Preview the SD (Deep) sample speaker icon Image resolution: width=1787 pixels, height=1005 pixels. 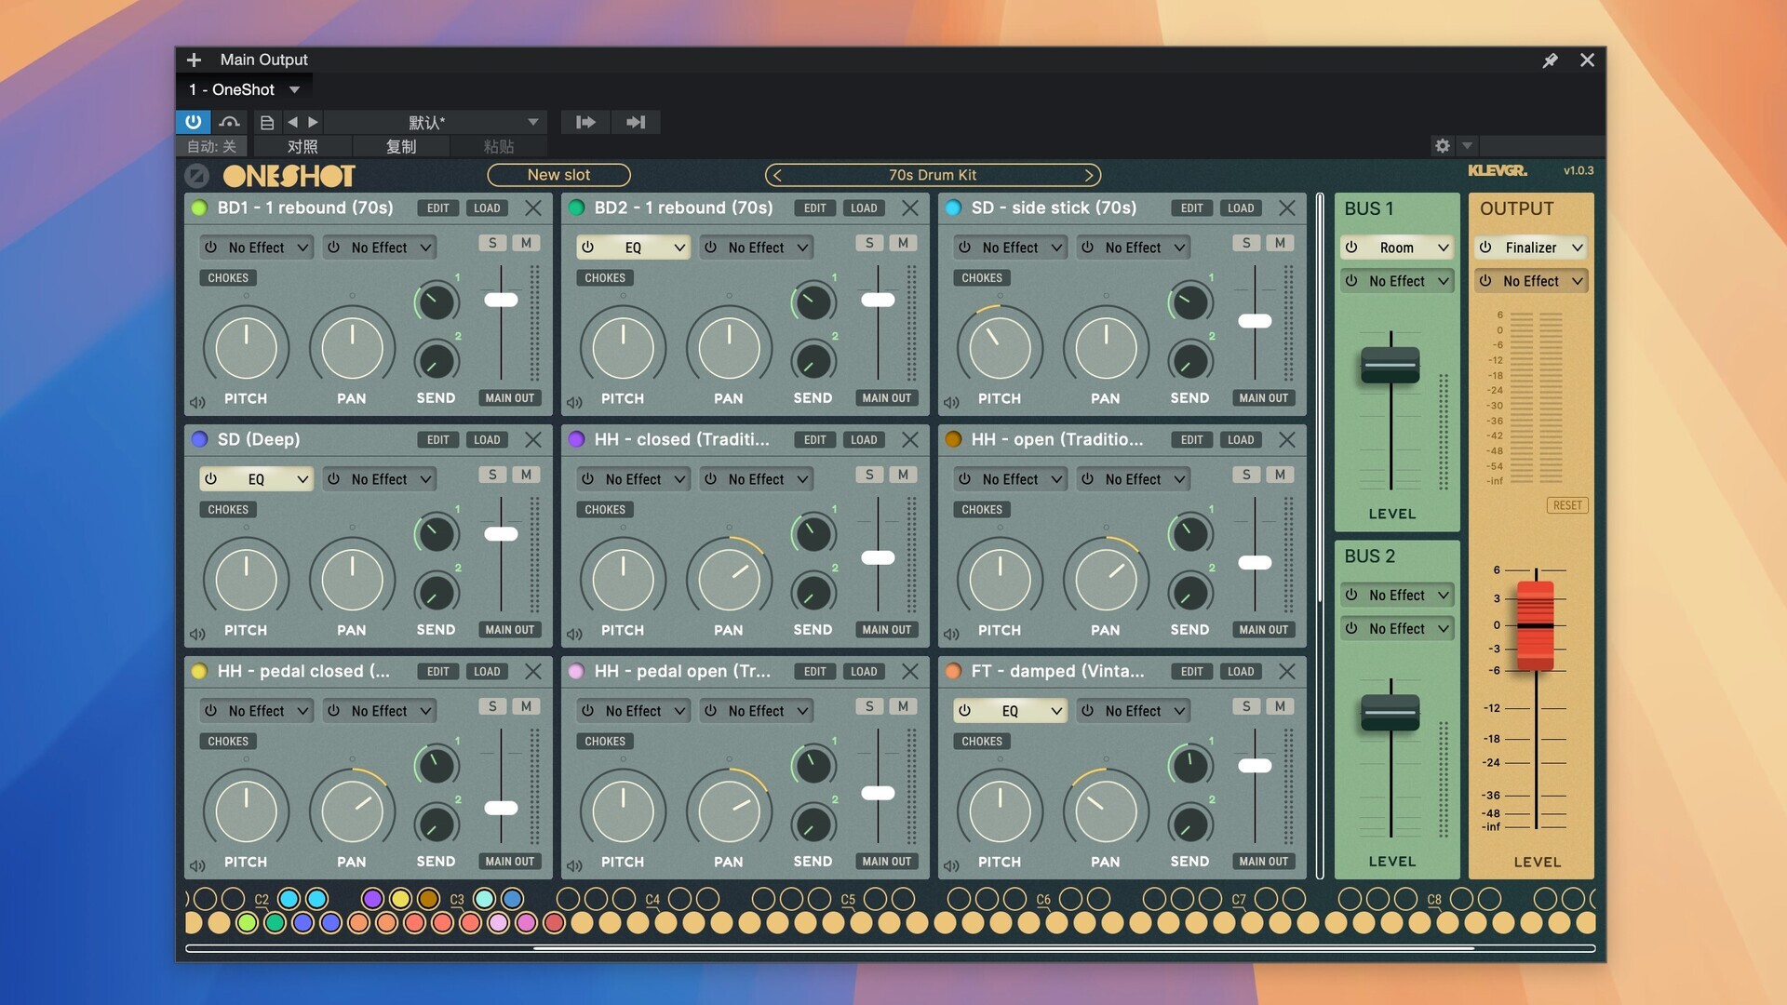click(x=197, y=635)
